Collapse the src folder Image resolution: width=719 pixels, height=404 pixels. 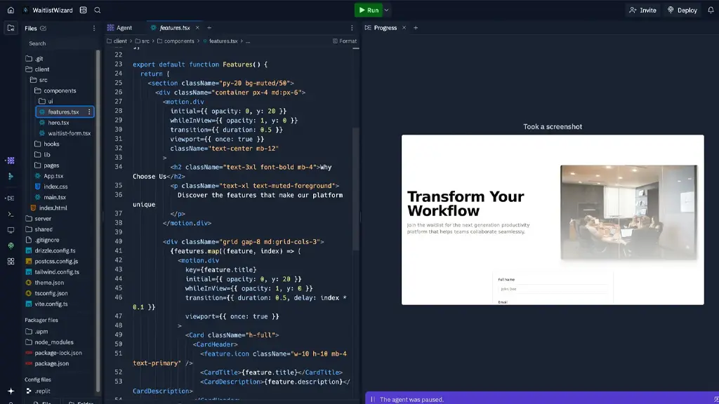(39, 80)
